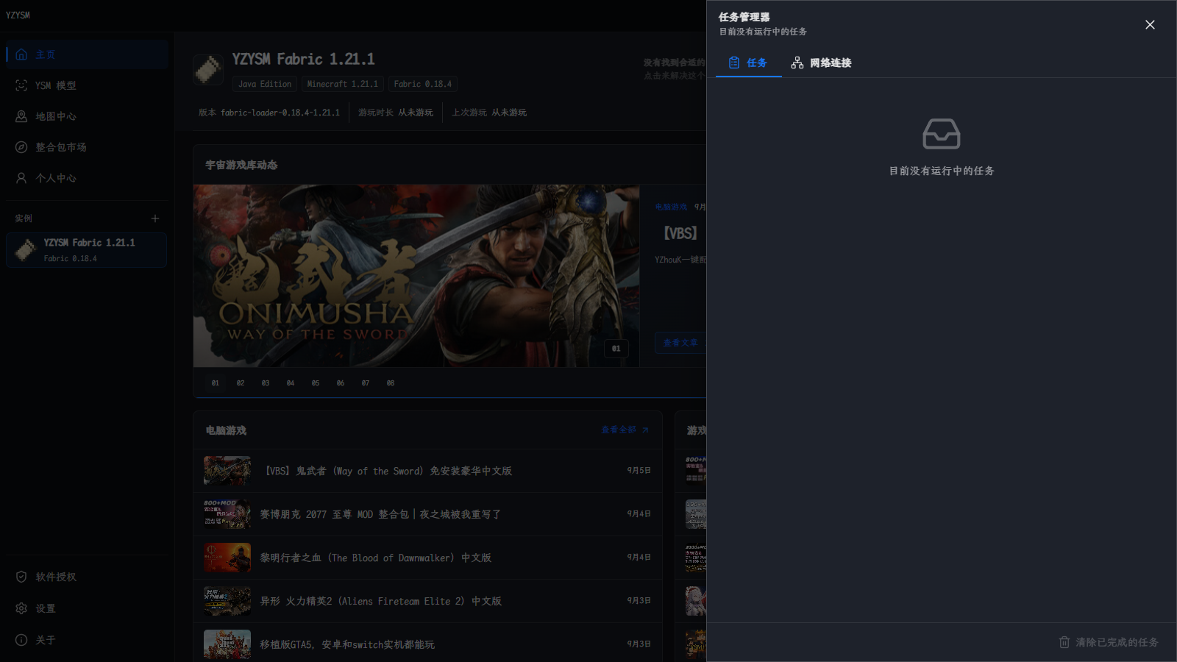
Task: Close the 任务管理器 panel
Action: coord(1150,25)
